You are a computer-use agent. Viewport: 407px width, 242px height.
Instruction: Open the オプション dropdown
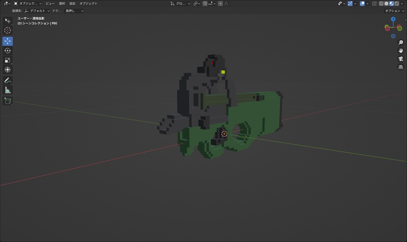(x=393, y=11)
